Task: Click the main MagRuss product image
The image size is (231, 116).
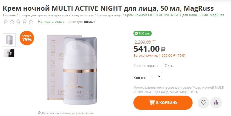Action: [x=72, y=70]
